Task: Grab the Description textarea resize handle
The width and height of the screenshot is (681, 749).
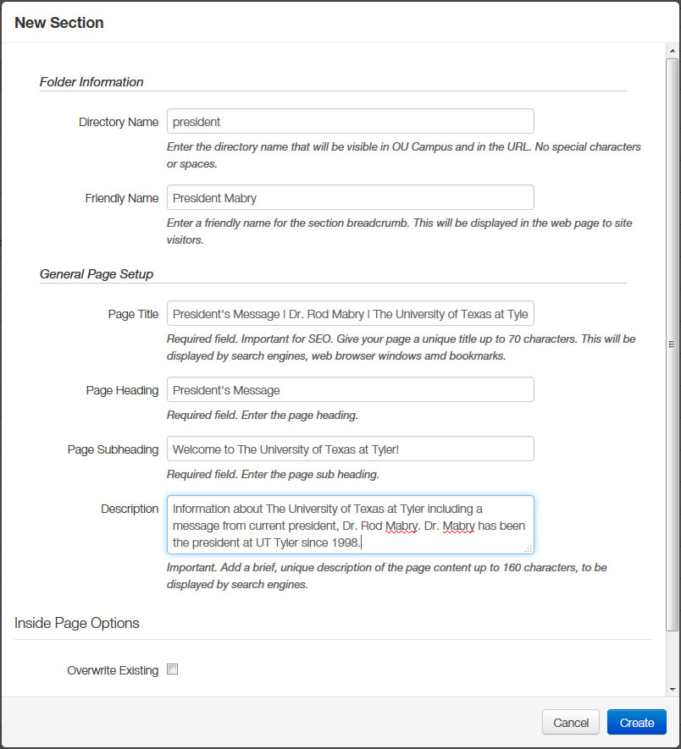Action: point(528,549)
